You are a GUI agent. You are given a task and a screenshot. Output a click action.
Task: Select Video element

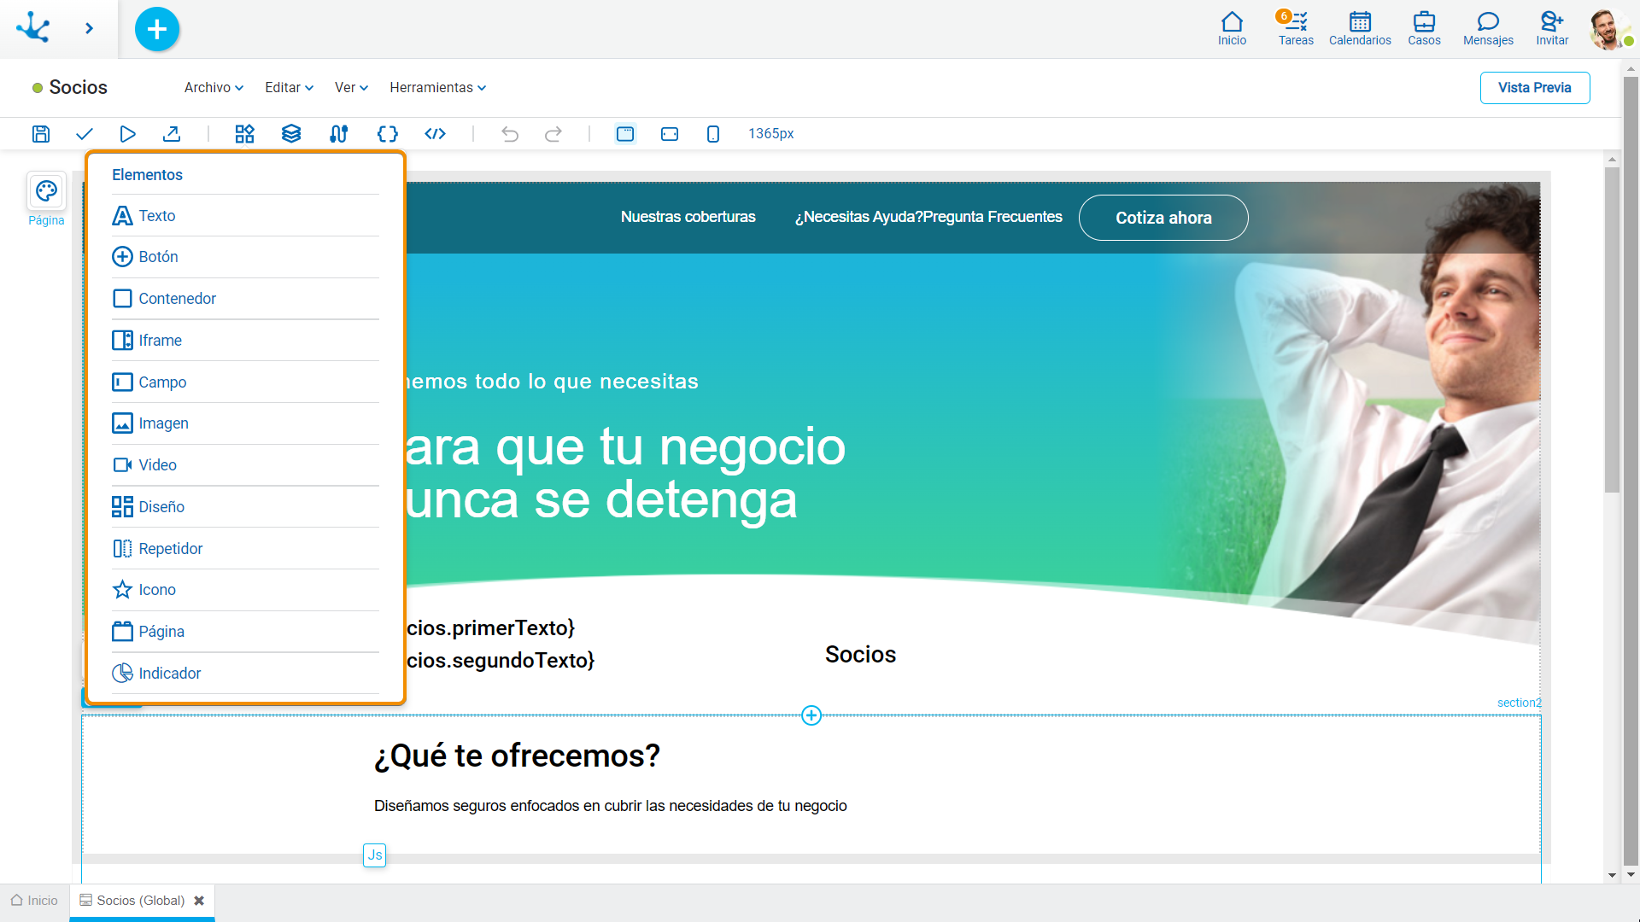click(x=245, y=465)
